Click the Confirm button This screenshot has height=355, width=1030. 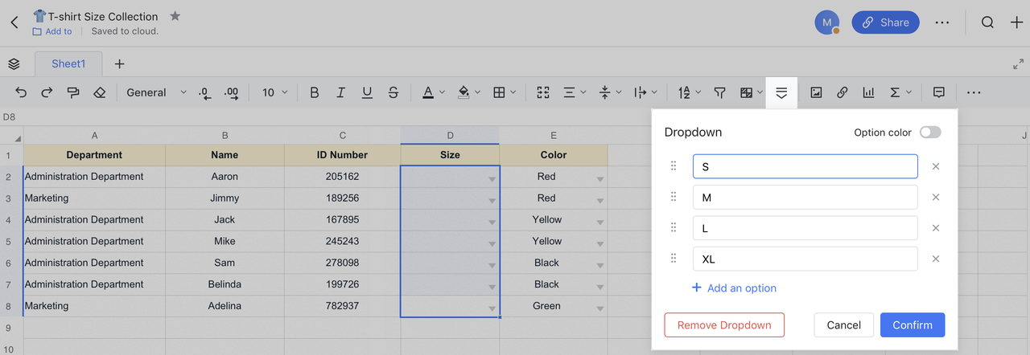[912, 325]
